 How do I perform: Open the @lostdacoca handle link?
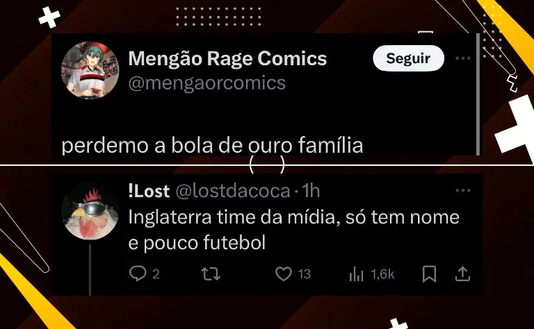233,191
